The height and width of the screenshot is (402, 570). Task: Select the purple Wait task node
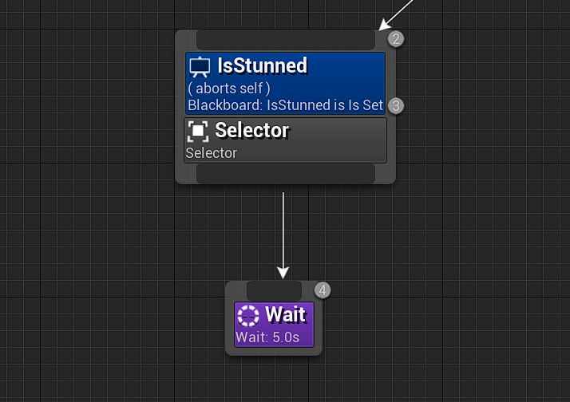coord(274,325)
